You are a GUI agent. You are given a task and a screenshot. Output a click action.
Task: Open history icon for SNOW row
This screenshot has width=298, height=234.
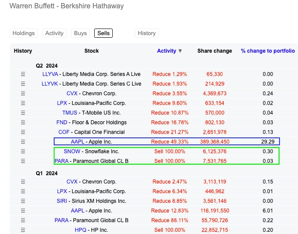tap(23, 151)
